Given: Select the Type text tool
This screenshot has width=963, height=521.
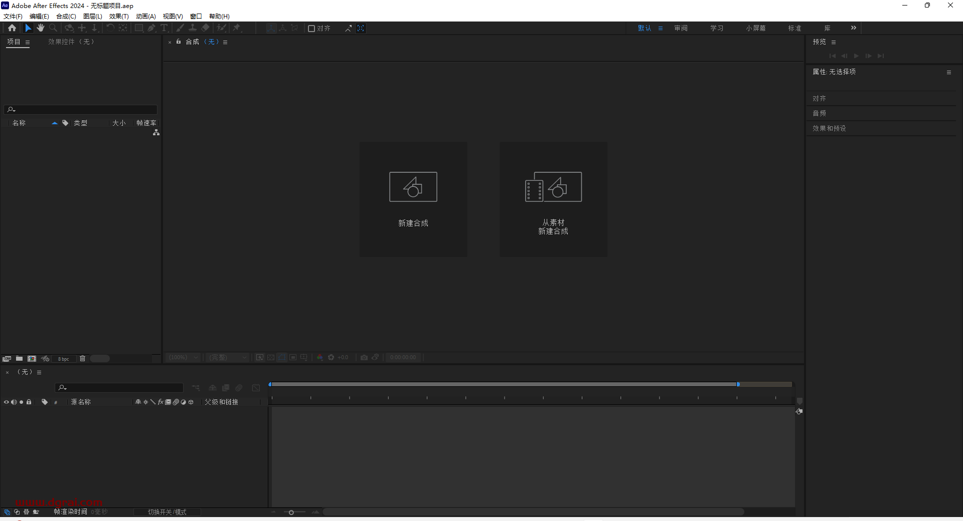Looking at the screenshot, I should tap(164, 28).
